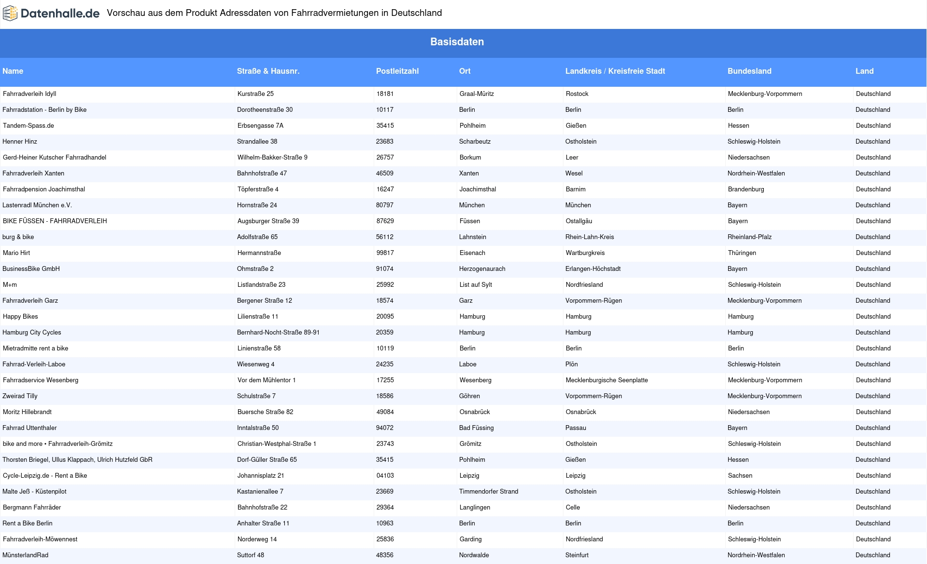The width and height of the screenshot is (927, 564).
Task: Select postal code 04103
Action: click(385, 476)
